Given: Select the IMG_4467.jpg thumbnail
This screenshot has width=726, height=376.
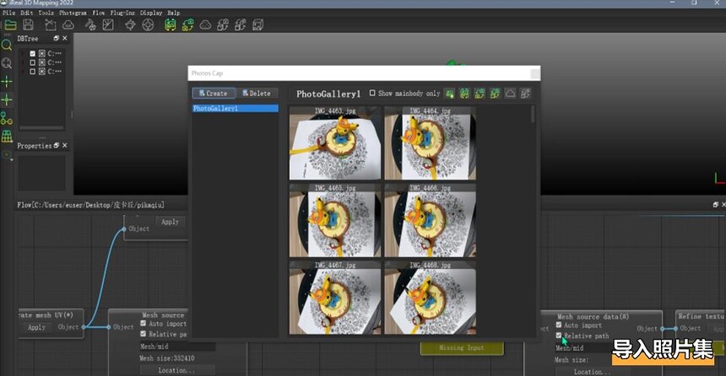Looking at the screenshot, I should coord(335,298).
